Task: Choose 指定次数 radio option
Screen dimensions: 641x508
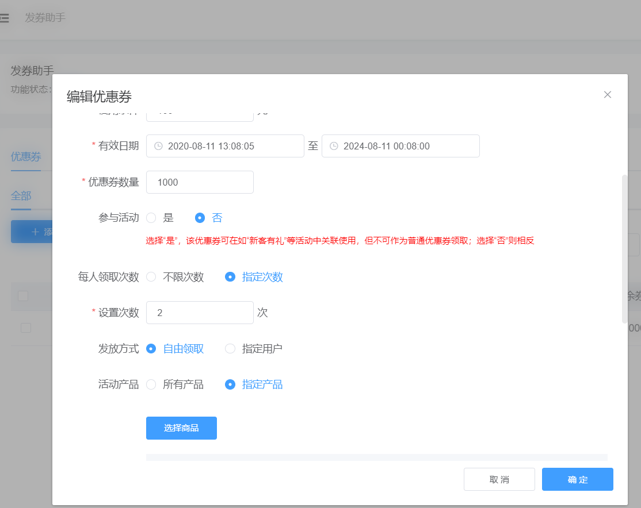Action: coord(230,277)
